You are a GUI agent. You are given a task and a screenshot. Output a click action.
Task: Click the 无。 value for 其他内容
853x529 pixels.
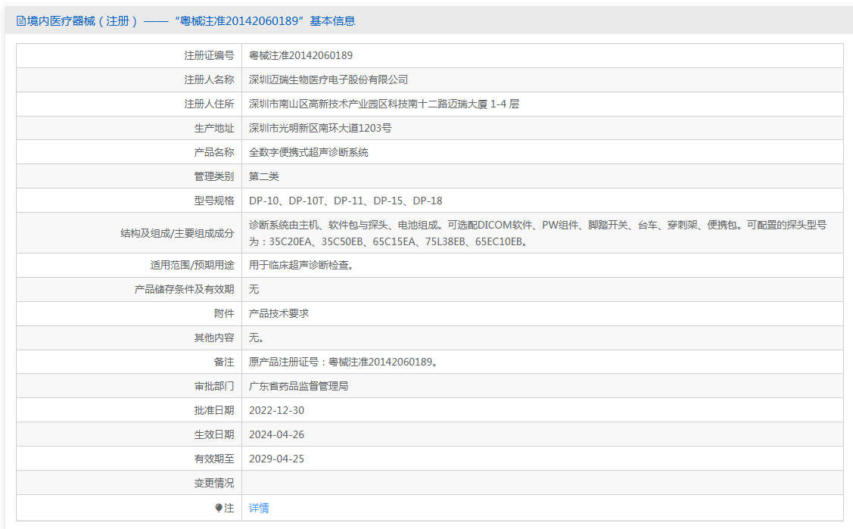257,338
